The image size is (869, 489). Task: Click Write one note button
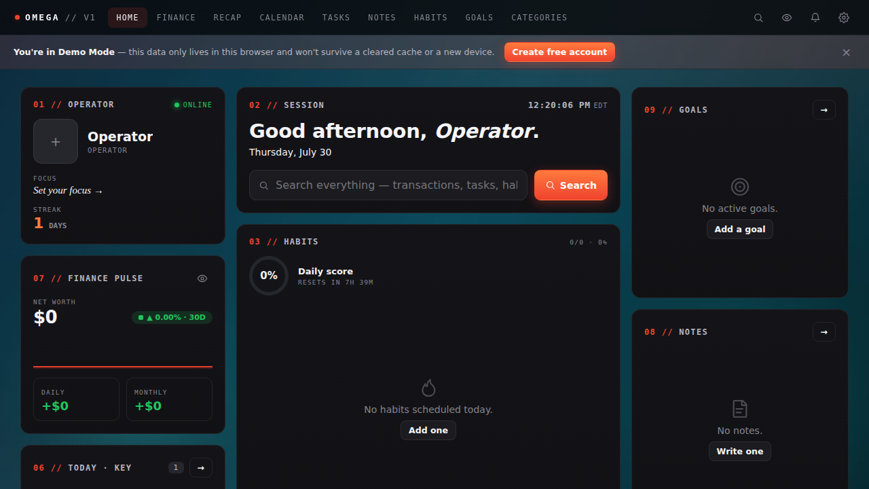pos(740,452)
